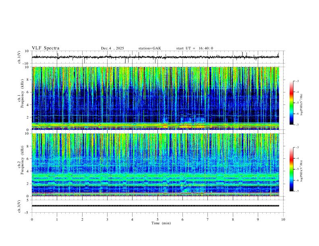Click time axis tick label "8"
Viewport: 319px width, 246px height.
coord(233,219)
